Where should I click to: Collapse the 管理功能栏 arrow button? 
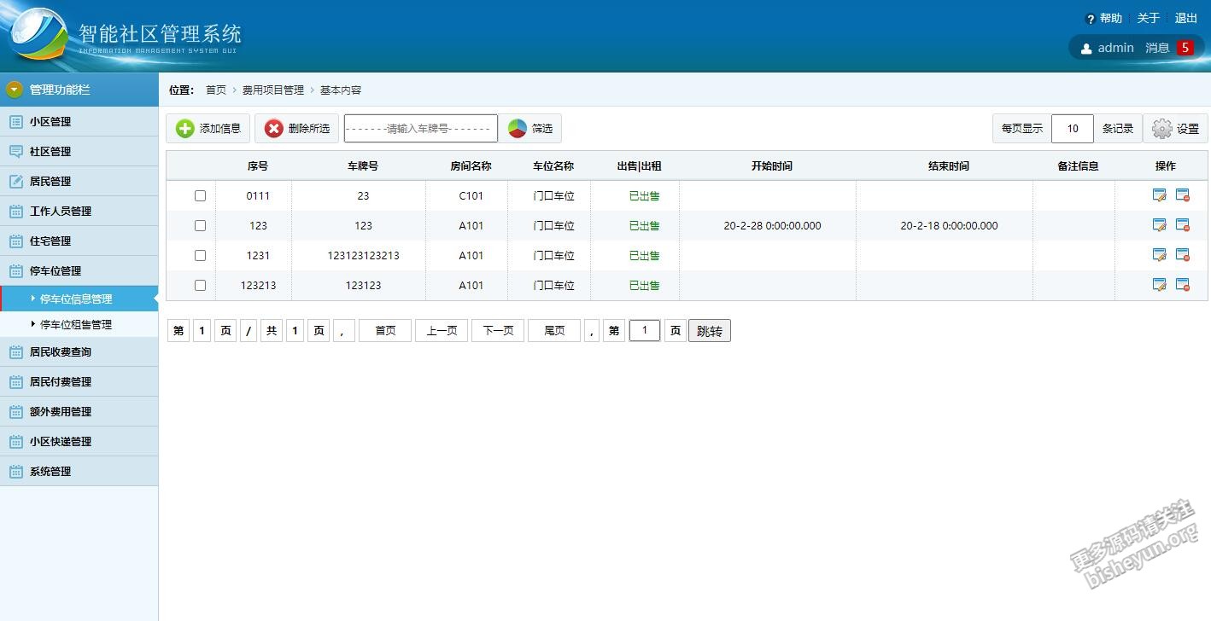(15, 90)
